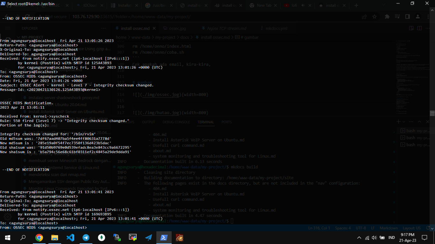Restore down the root@kernel terminal window

tap(412, 3)
